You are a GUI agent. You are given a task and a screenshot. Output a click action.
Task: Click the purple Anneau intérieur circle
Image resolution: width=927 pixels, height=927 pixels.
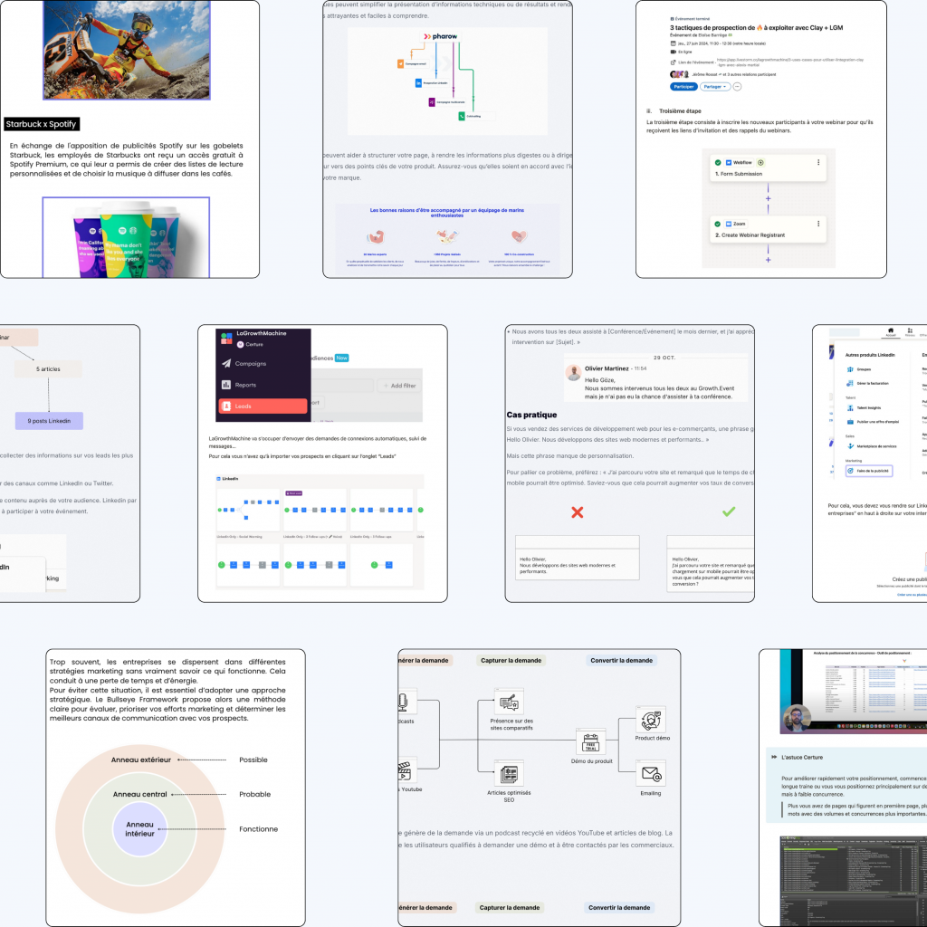coord(139,829)
